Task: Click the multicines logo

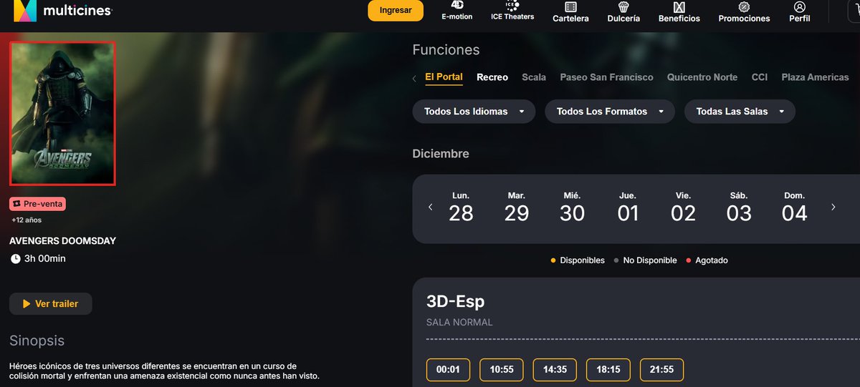Action: tap(62, 11)
